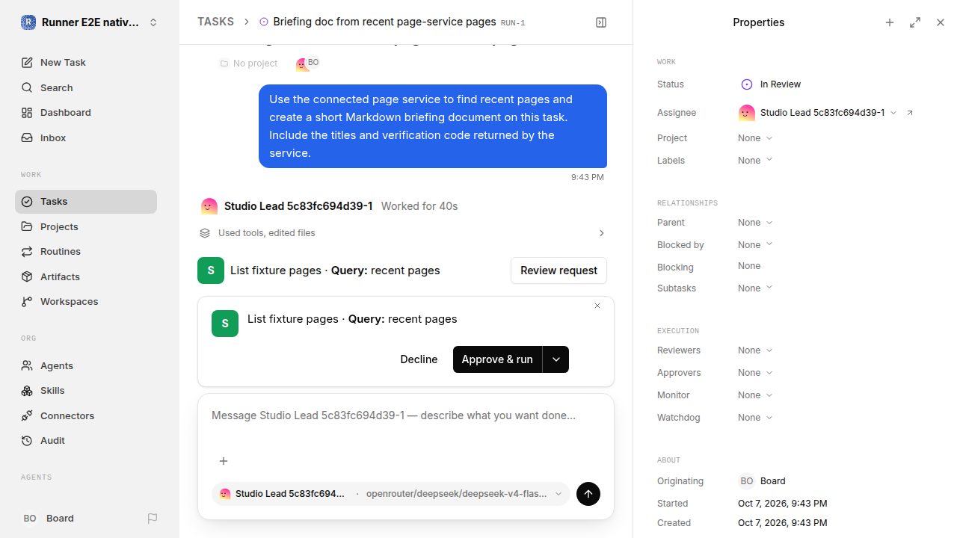The width and height of the screenshot is (957, 538).
Task: Open the Assignee dropdown
Action: pyautogui.click(x=817, y=113)
